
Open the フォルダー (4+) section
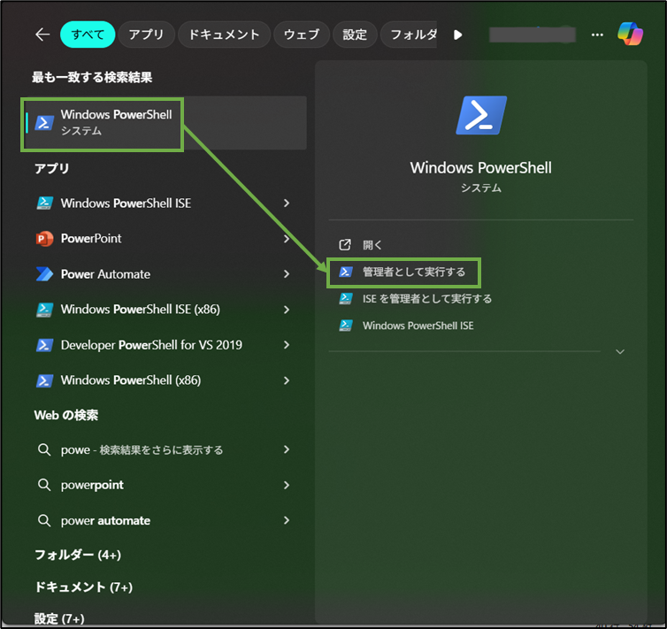coord(78,555)
